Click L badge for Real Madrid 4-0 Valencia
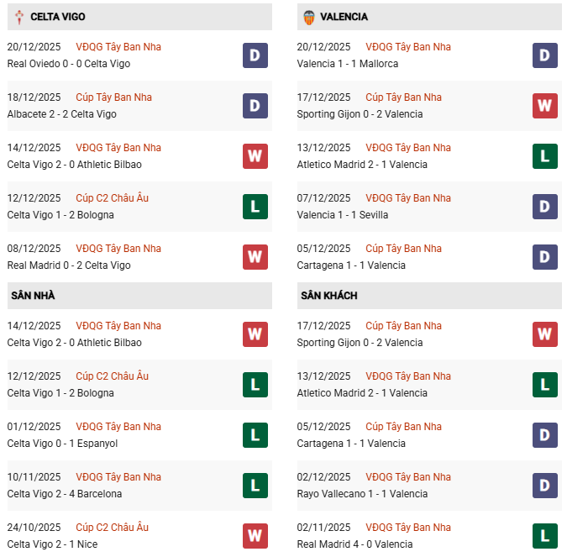The width and height of the screenshot is (567, 557). [545, 536]
